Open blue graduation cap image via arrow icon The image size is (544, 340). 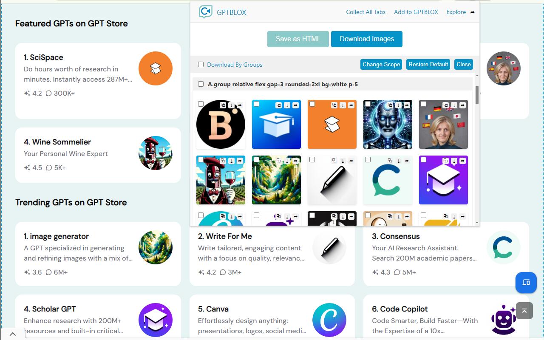coord(295,105)
